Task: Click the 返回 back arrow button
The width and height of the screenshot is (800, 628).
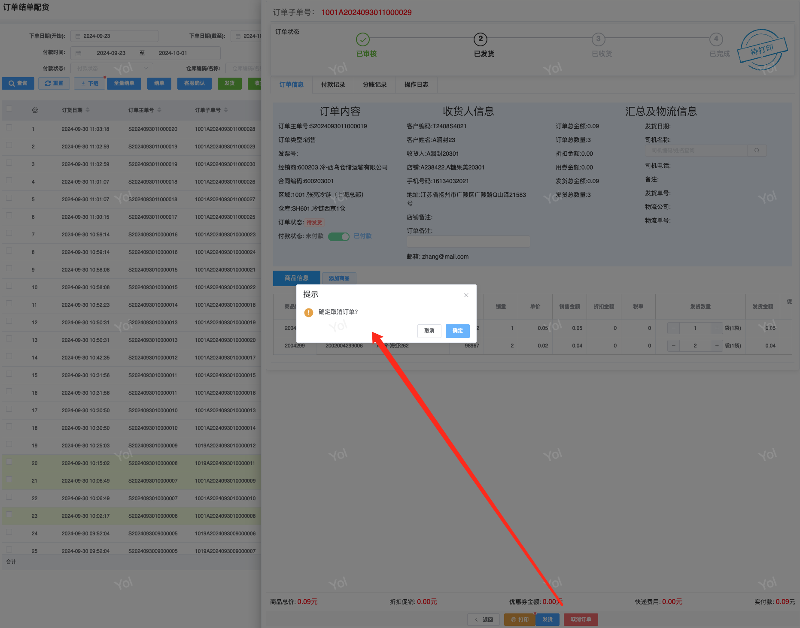Action: (x=484, y=619)
